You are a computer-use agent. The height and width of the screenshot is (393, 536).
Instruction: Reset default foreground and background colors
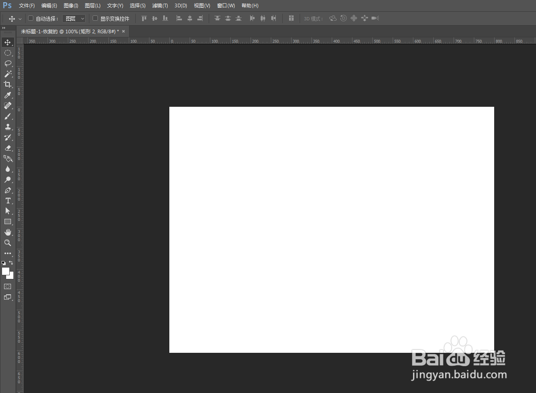(x=4, y=263)
